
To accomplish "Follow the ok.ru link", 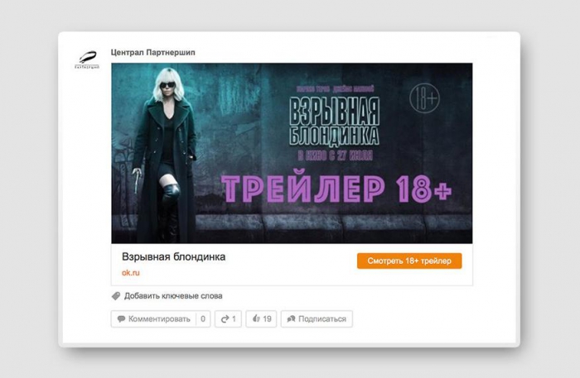I will (x=131, y=273).
